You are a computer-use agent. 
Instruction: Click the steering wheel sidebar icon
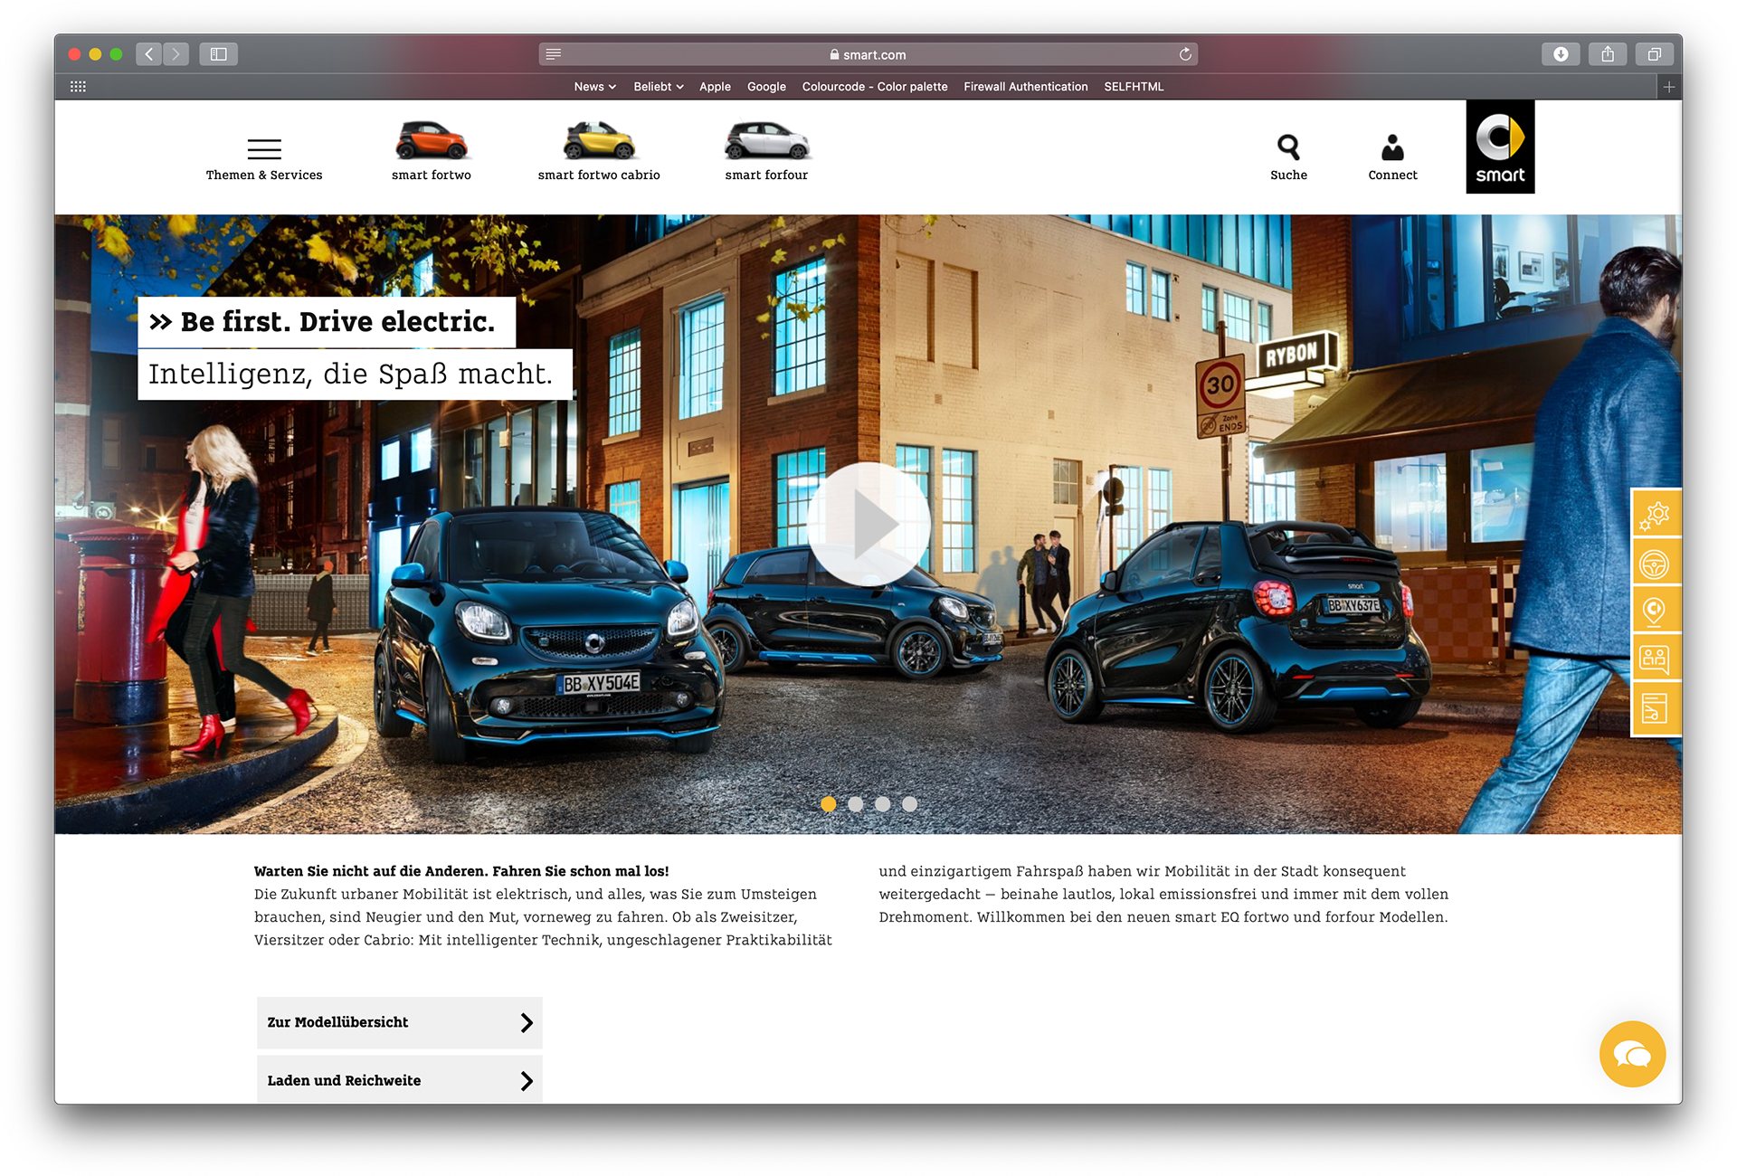tap(1655, 564)
